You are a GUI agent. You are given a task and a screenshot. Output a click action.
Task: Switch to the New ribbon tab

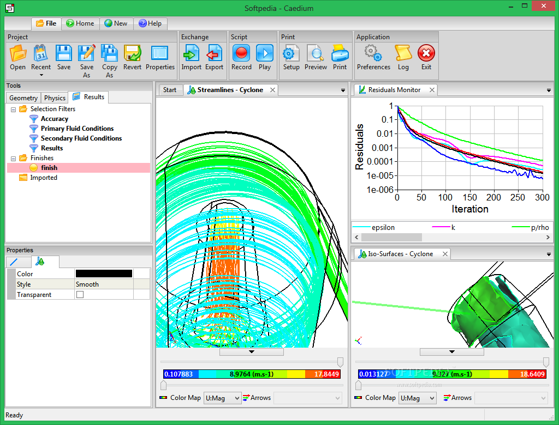tap(116, 23)
